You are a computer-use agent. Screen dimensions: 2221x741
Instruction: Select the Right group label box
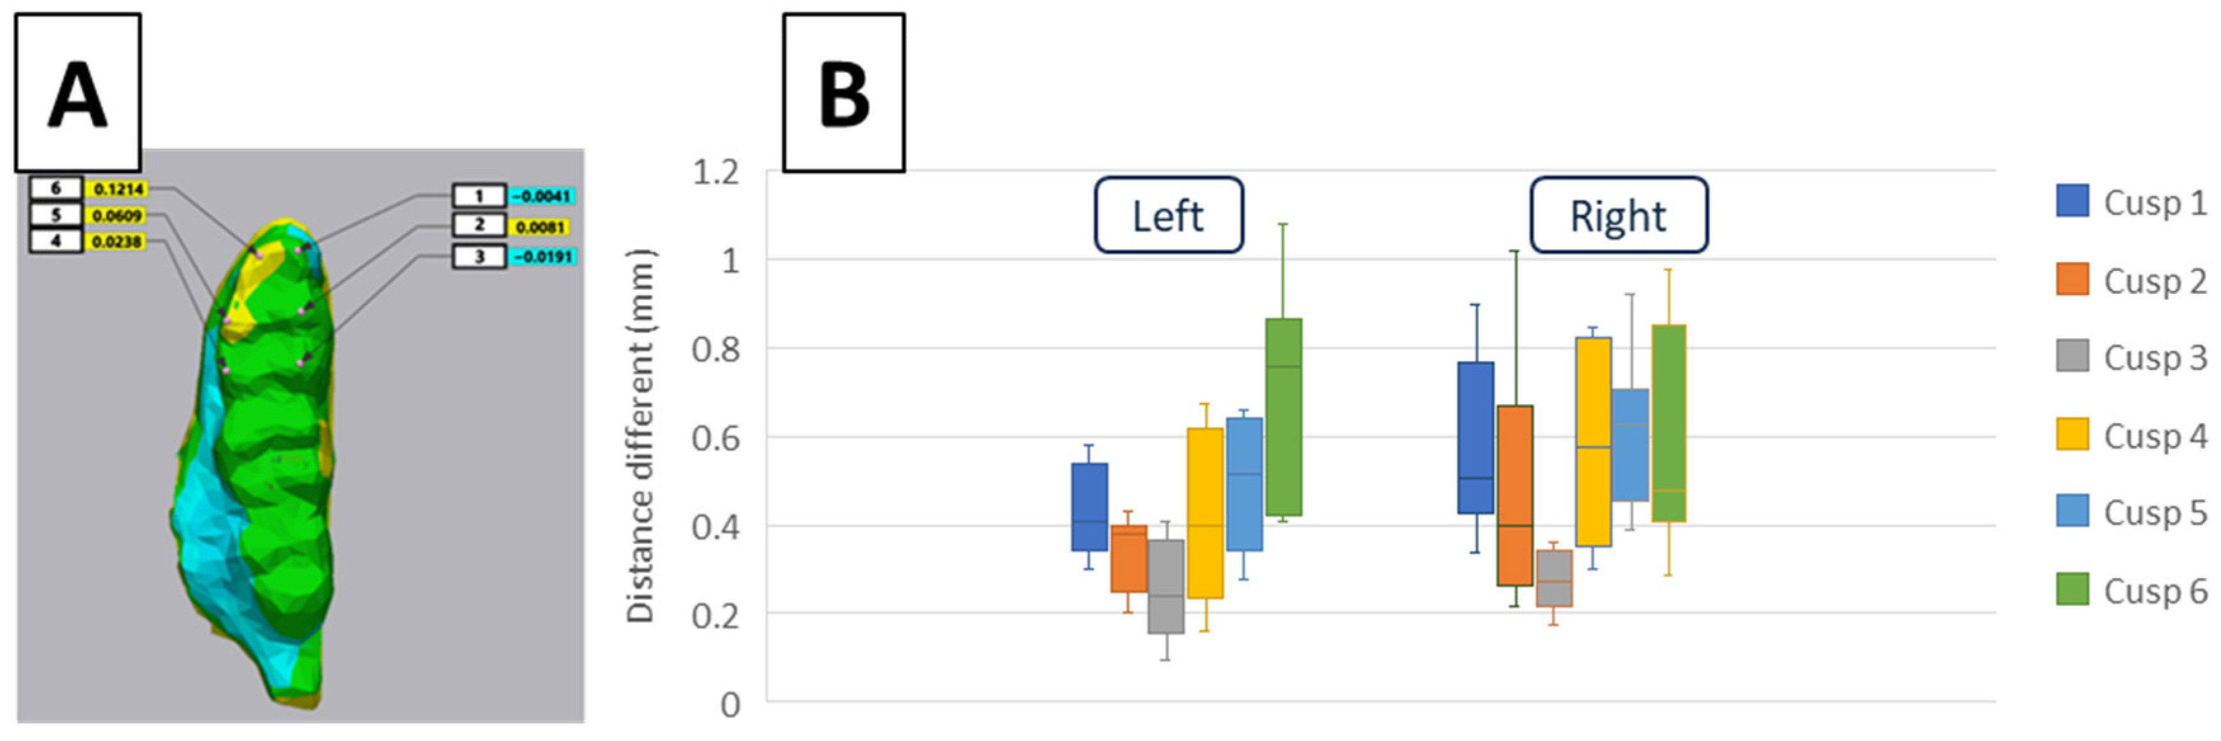point(1619,215)
